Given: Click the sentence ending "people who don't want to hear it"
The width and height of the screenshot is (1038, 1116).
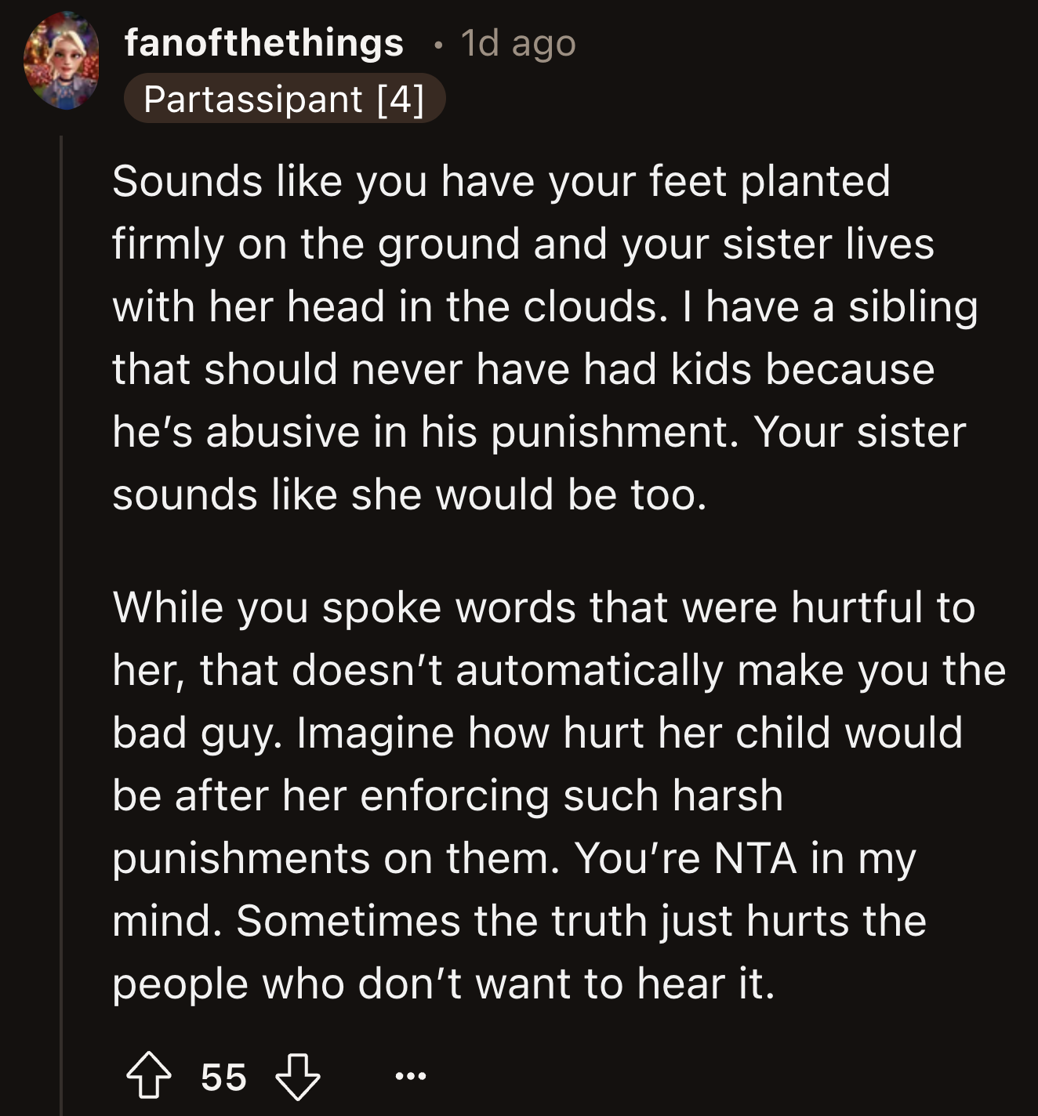Looking at the screenshot, I should pos(443,984).
